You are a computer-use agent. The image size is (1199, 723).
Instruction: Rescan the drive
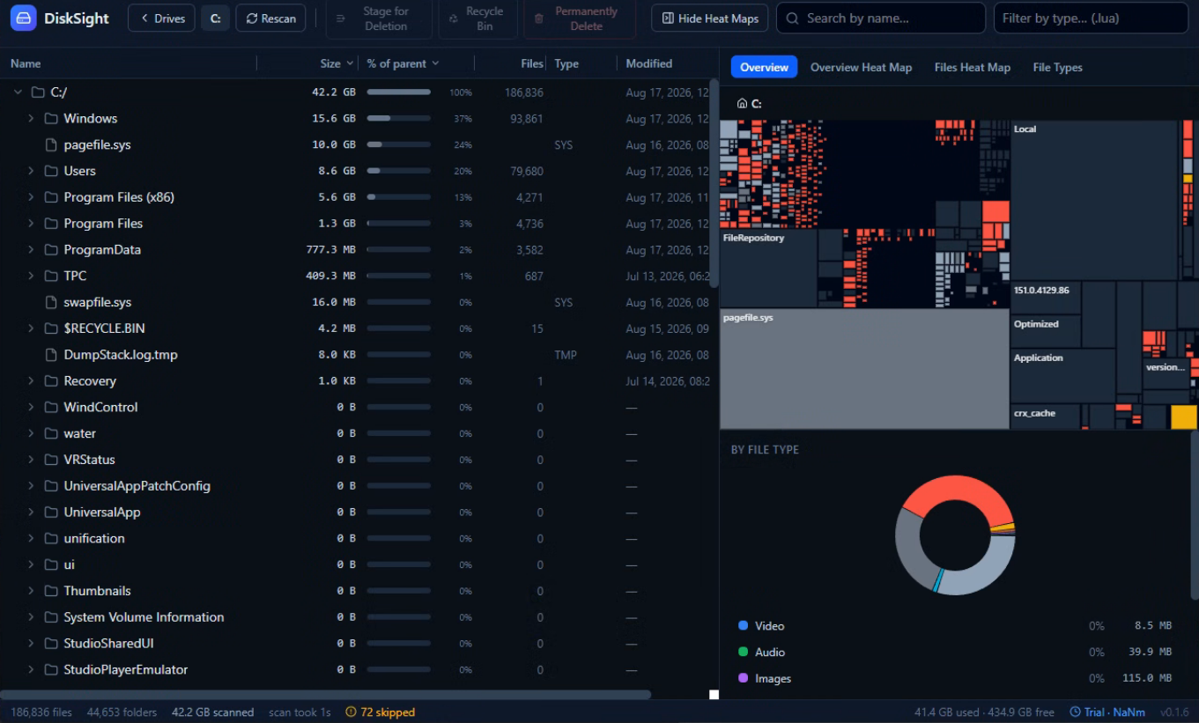pyautogui.click(x=270, y=18)
